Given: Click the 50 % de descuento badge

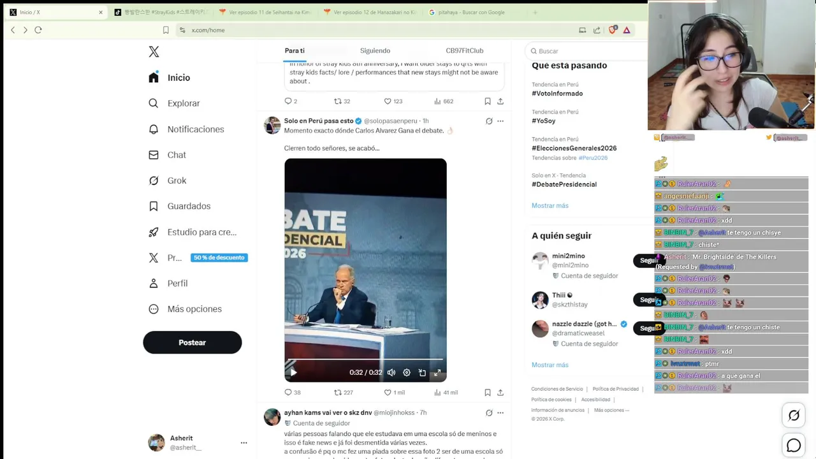Looking at the screenshot, I should (219, 258).
